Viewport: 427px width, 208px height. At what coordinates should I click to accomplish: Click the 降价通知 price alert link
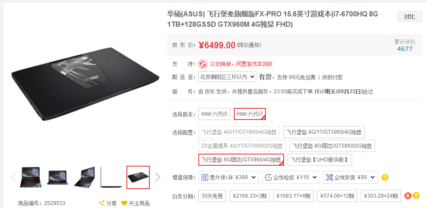(x=249, y=45)
